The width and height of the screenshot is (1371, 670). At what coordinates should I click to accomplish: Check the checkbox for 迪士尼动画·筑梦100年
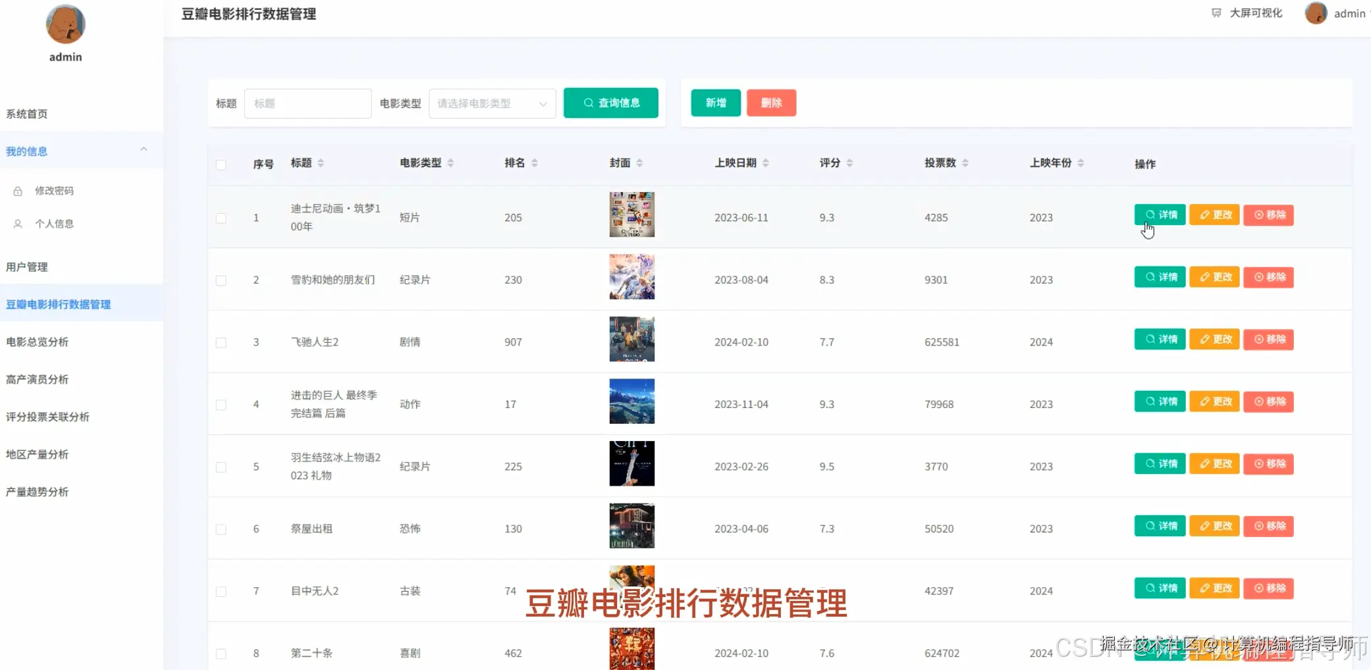[221, 217]
